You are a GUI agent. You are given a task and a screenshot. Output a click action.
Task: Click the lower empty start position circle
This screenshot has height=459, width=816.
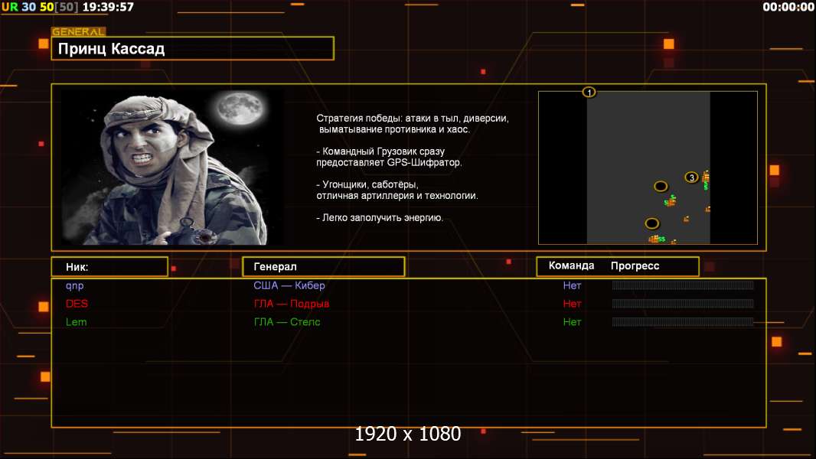coord(651,223)
